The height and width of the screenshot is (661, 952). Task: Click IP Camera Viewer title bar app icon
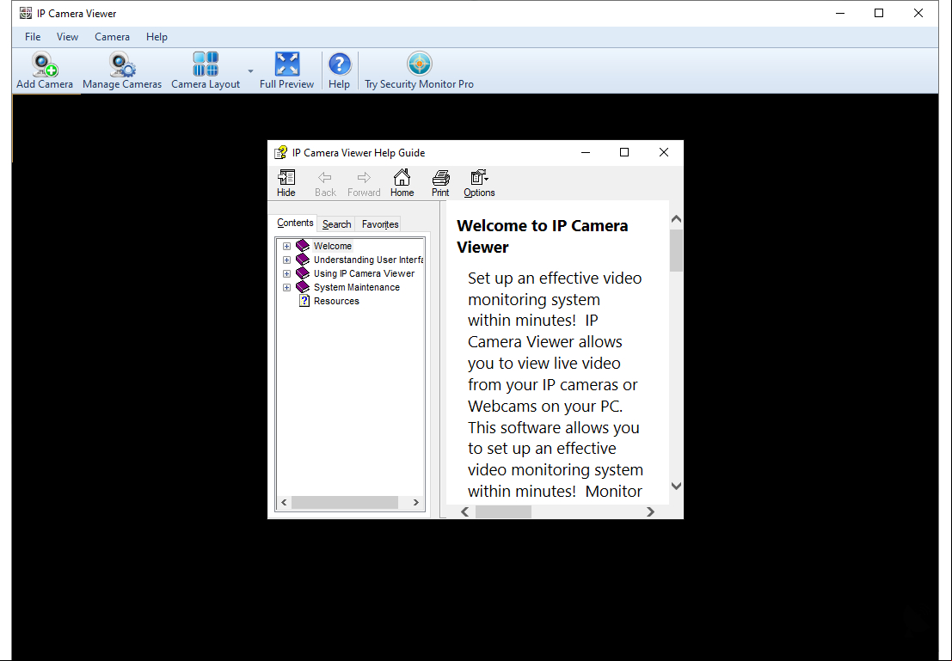pos(26,13)
